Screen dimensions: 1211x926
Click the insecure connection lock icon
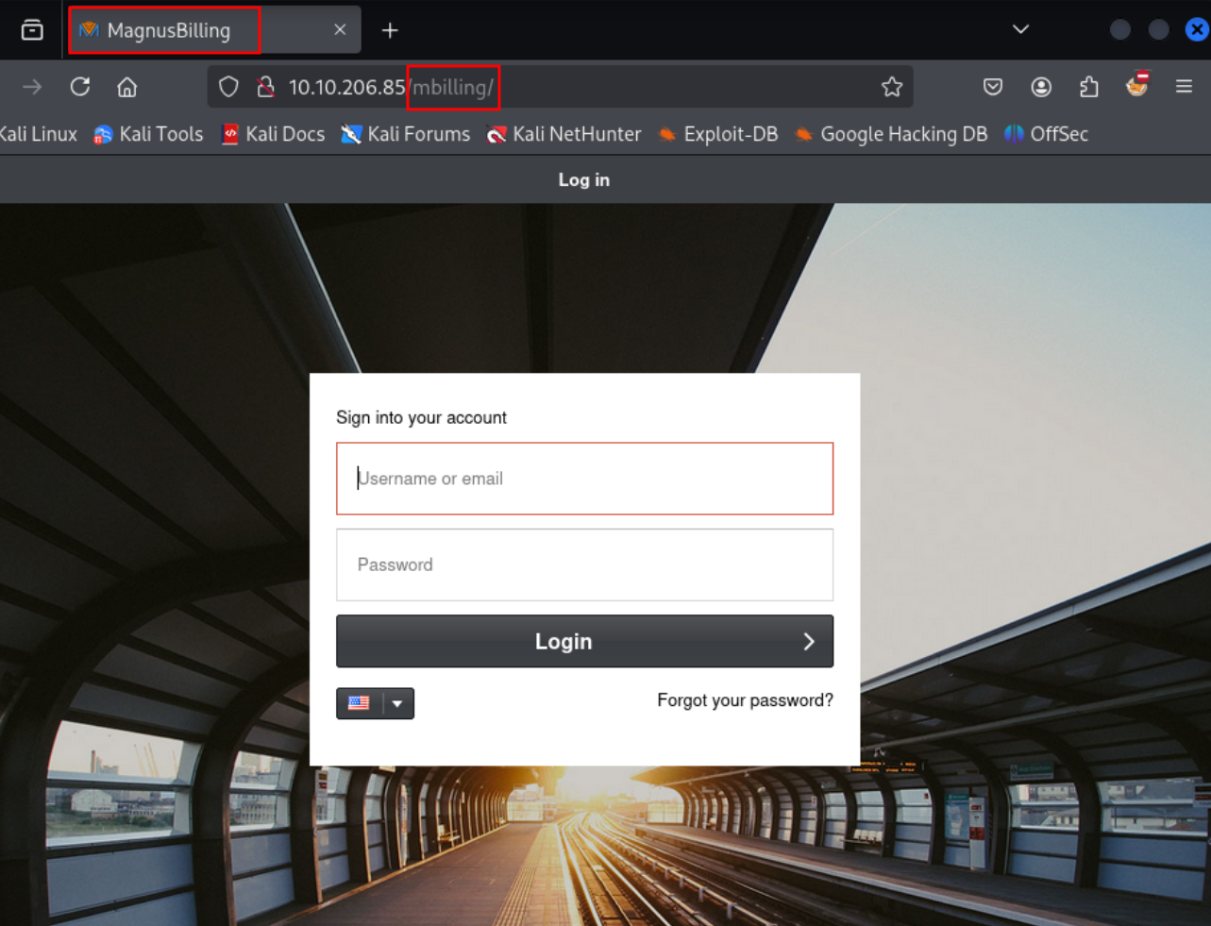click(x=266, y=87)
